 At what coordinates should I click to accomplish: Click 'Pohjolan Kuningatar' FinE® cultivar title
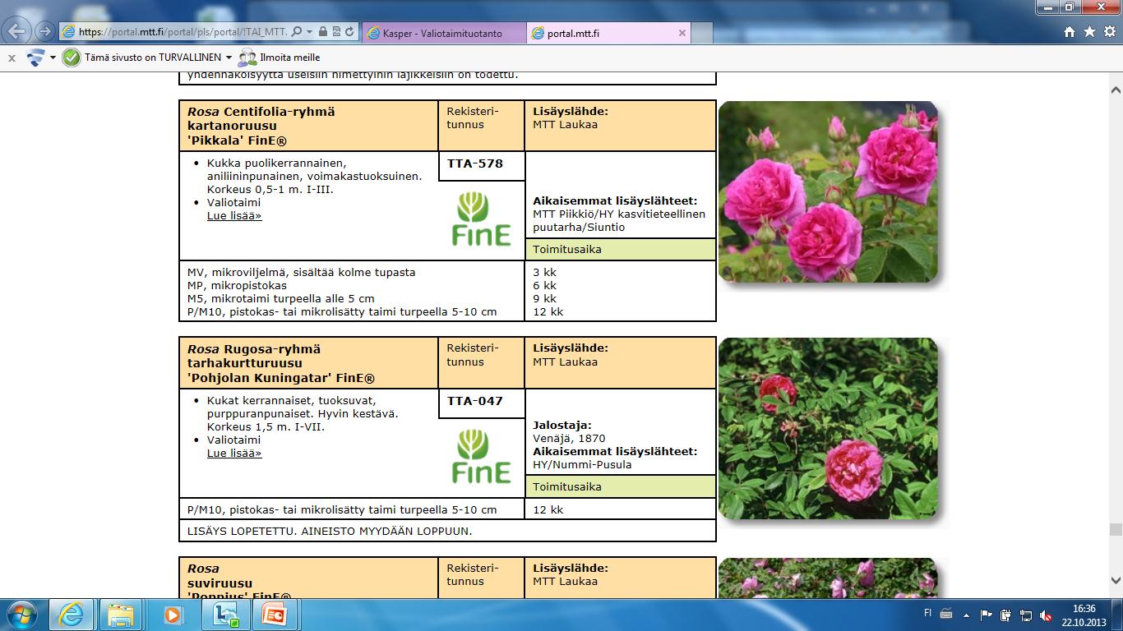[x=280, y=378]
